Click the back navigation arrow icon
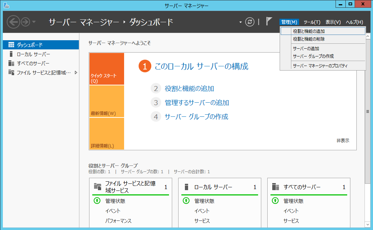The image size is (373, 230). point(13,22)
